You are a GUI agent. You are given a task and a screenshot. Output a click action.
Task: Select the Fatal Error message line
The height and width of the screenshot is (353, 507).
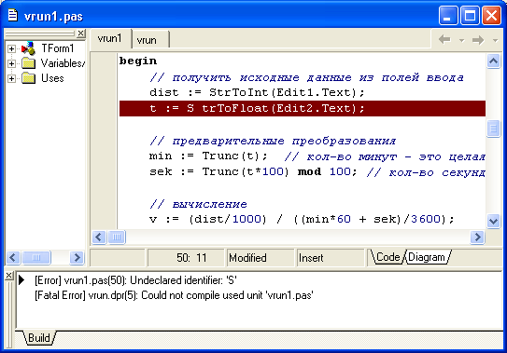tap(174, 295)
